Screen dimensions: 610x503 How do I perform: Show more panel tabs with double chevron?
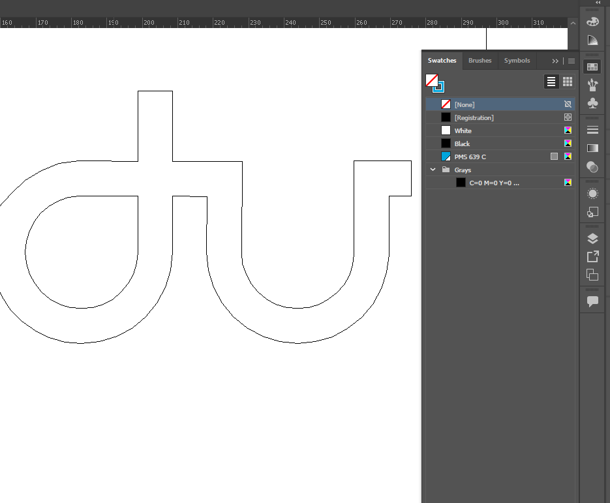[555, 61]
